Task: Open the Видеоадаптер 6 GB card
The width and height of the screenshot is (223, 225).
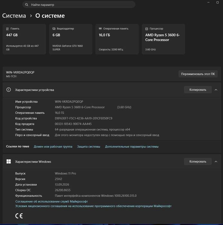Action: (x=70, y=39)
